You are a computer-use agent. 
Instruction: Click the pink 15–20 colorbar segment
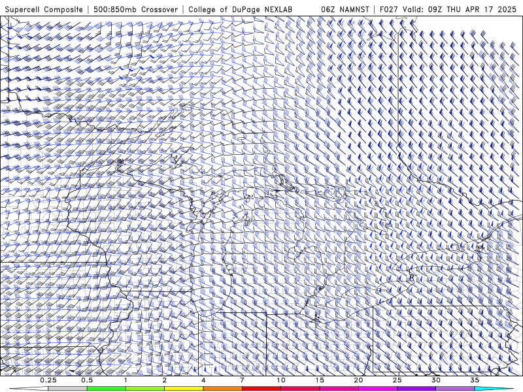[x=339, y=389]
